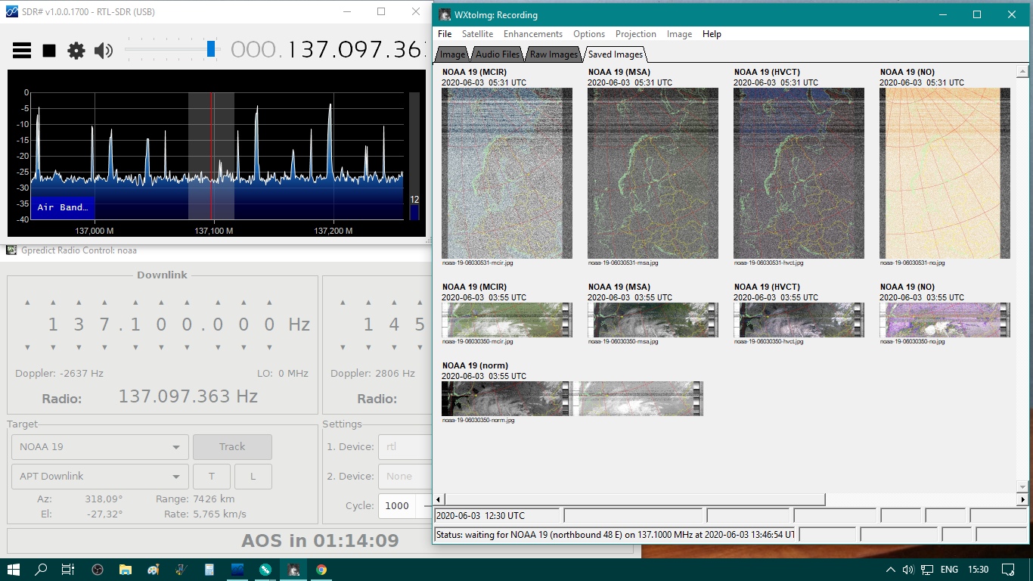This screenshot has width=1033, height=581.
Task: Expand the APT Downlink dropdown
Action: coord(100,477)
